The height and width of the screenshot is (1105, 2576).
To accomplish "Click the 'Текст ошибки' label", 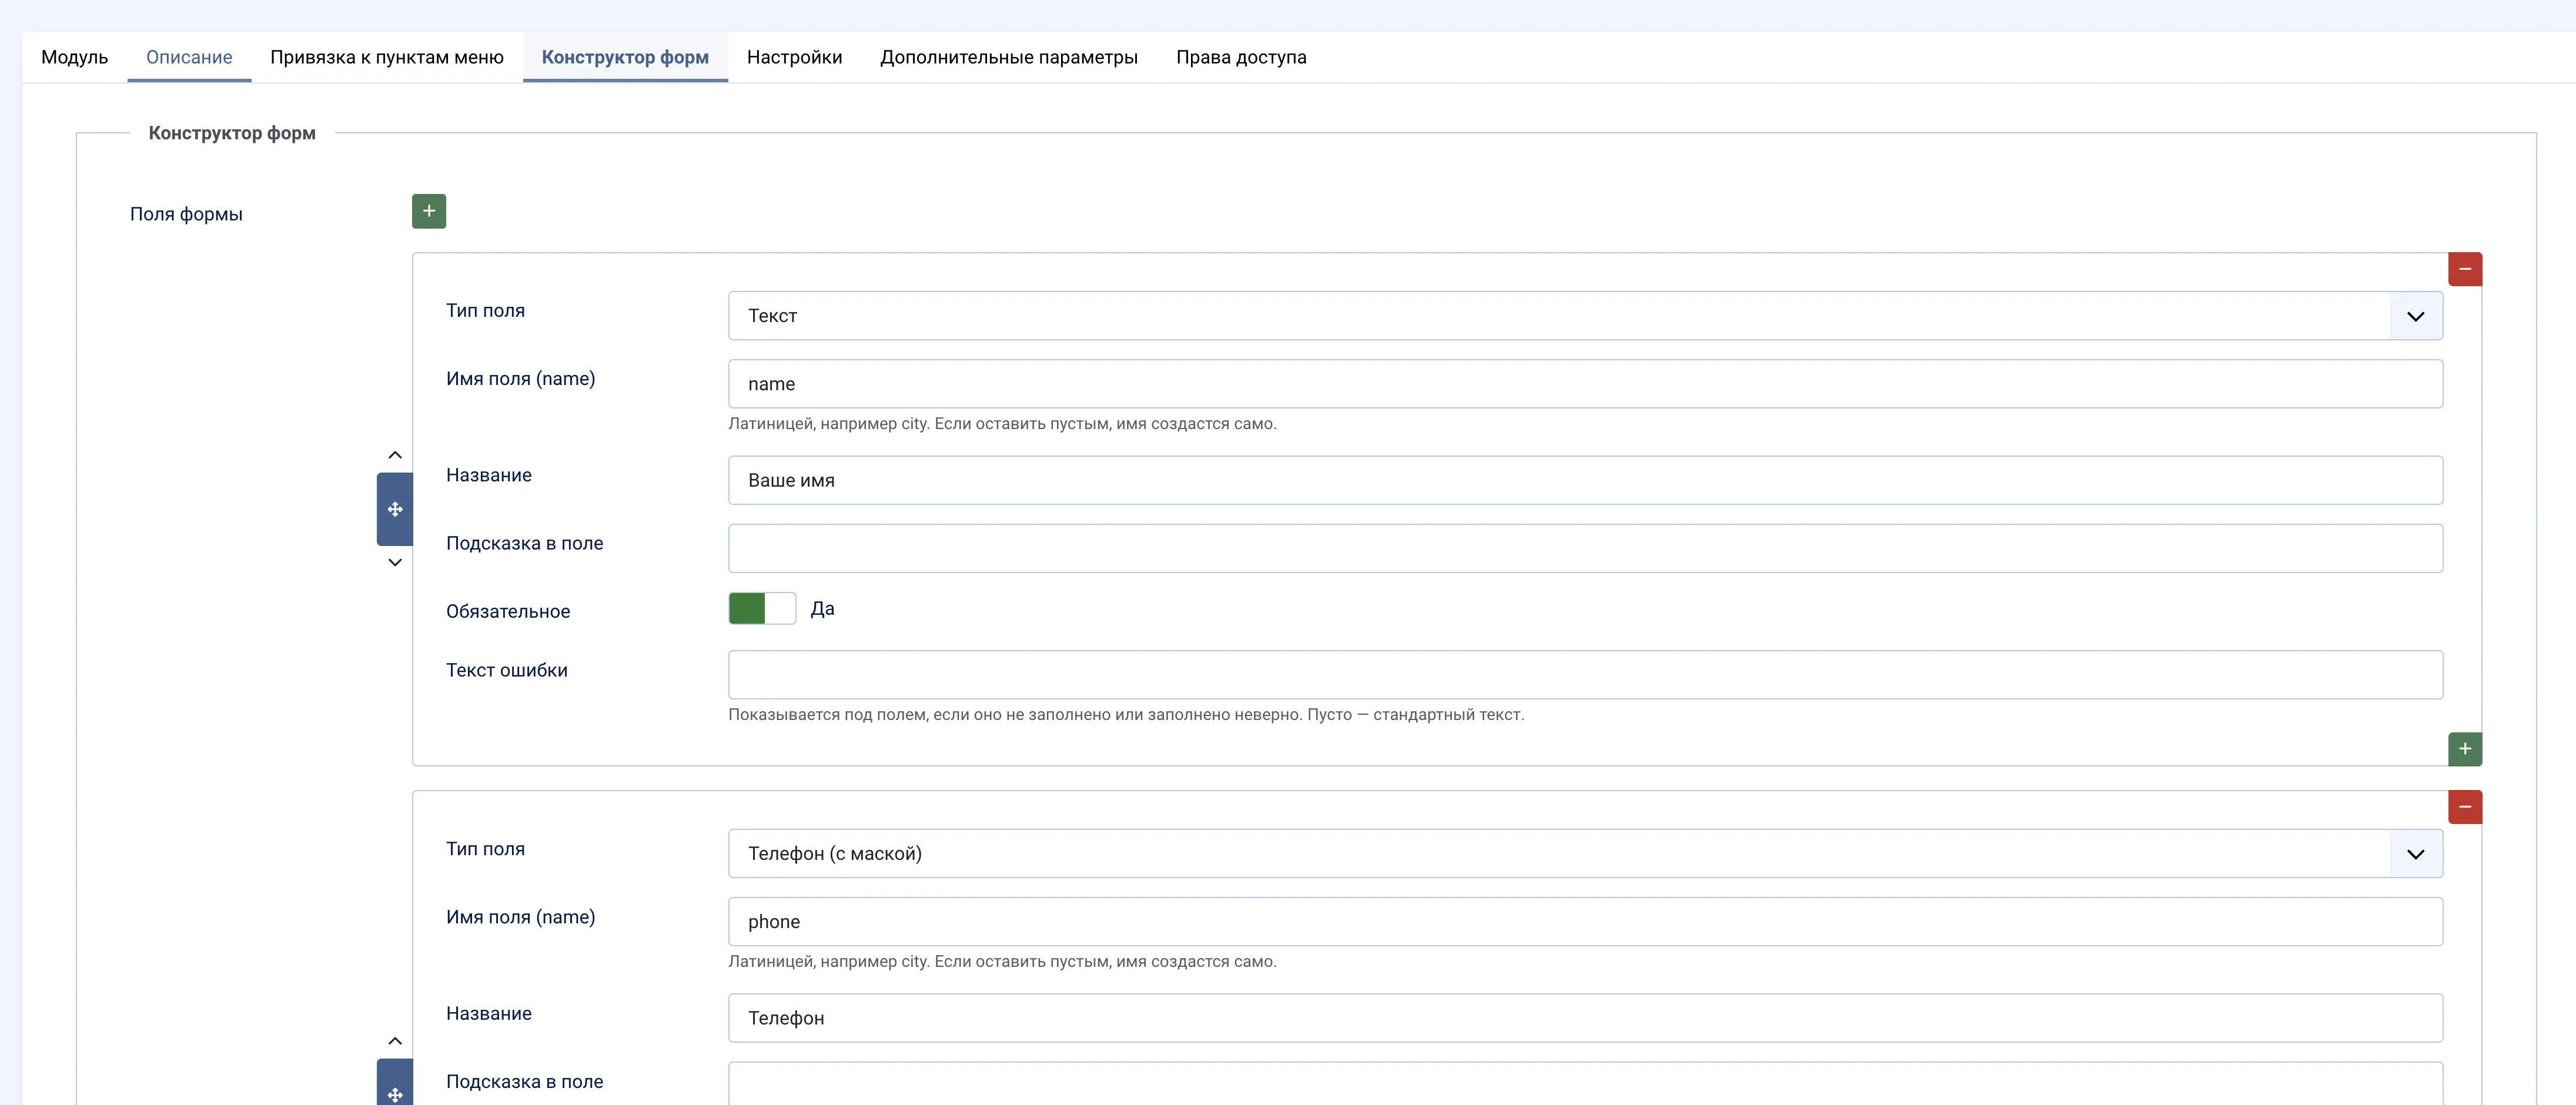I will pos(507,670).
